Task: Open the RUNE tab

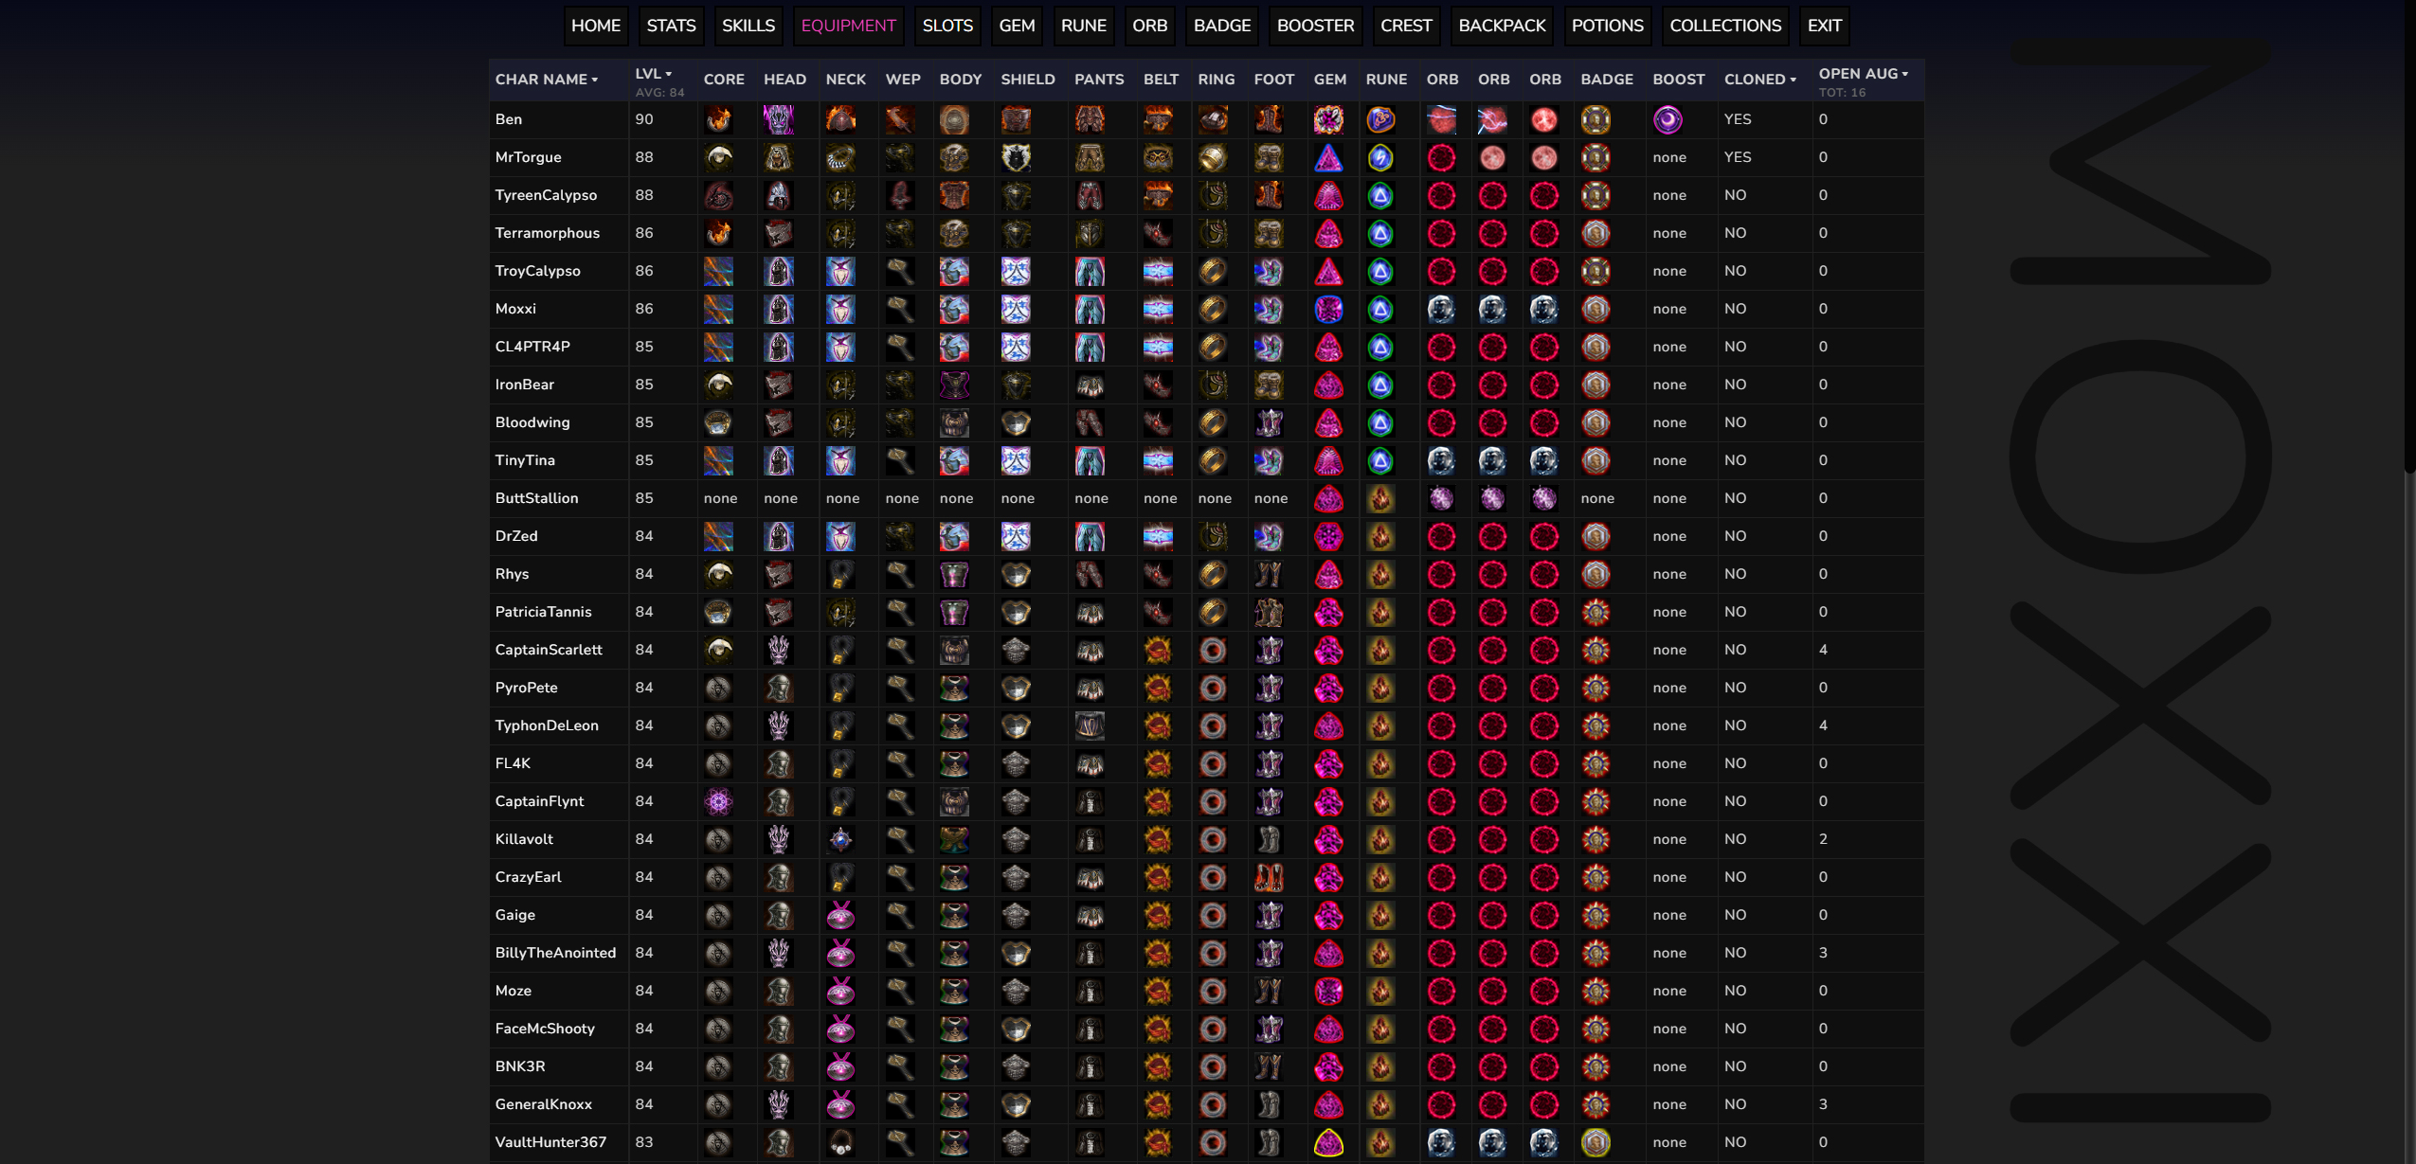Action: coord(1084,26)
